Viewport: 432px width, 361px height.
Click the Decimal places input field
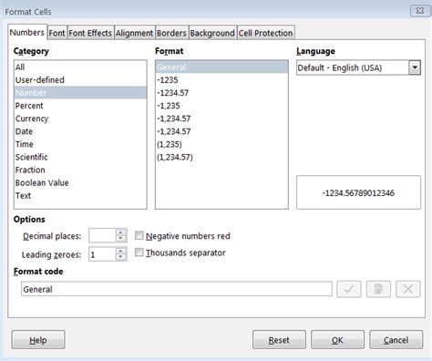click(x=103, y=236)
